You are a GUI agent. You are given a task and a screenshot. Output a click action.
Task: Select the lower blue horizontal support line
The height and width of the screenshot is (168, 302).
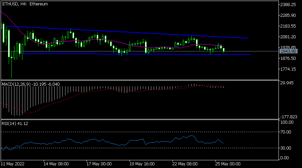coord(136,54)
